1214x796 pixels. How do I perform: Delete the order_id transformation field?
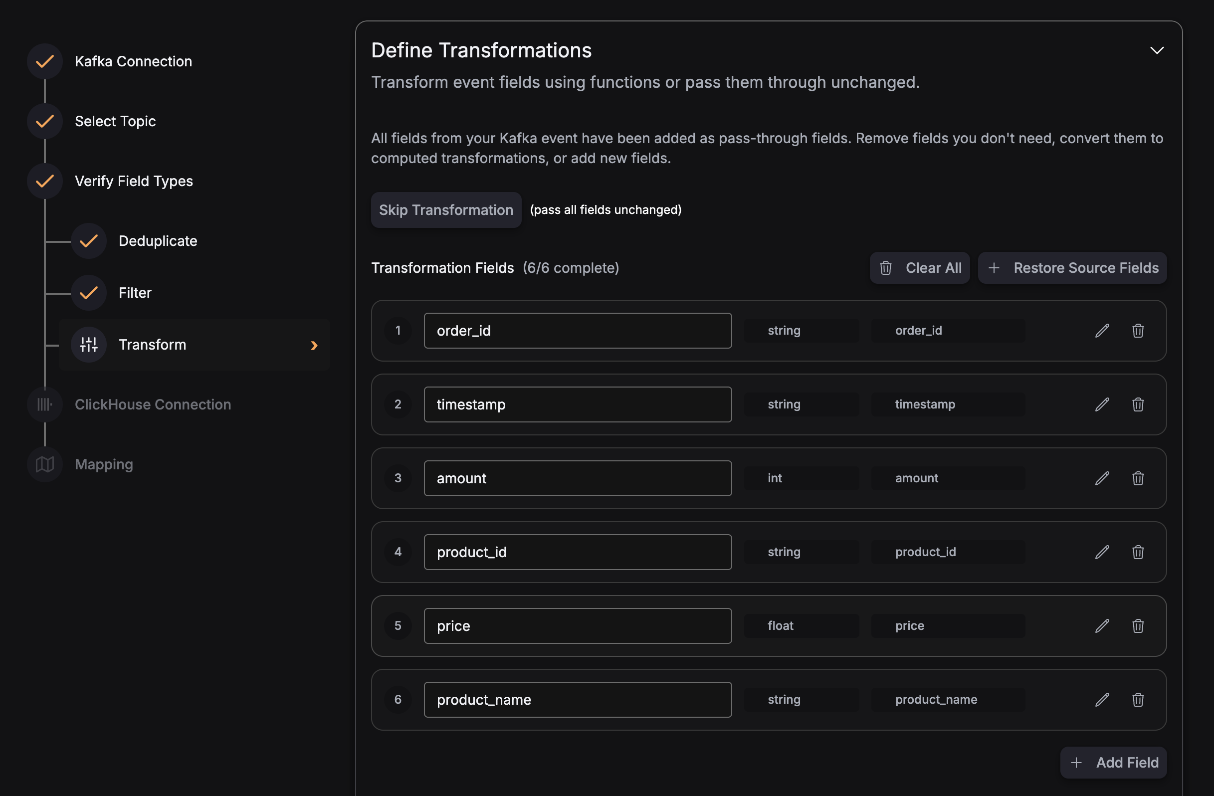1138,331
